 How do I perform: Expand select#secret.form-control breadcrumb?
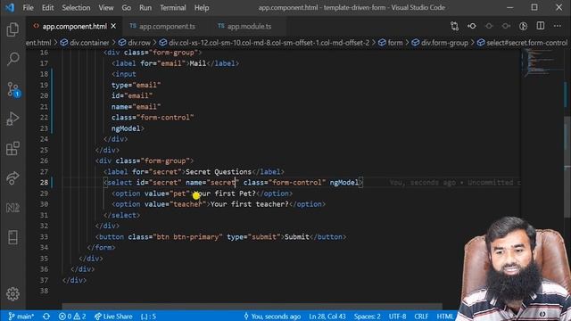tap(522, 43)
